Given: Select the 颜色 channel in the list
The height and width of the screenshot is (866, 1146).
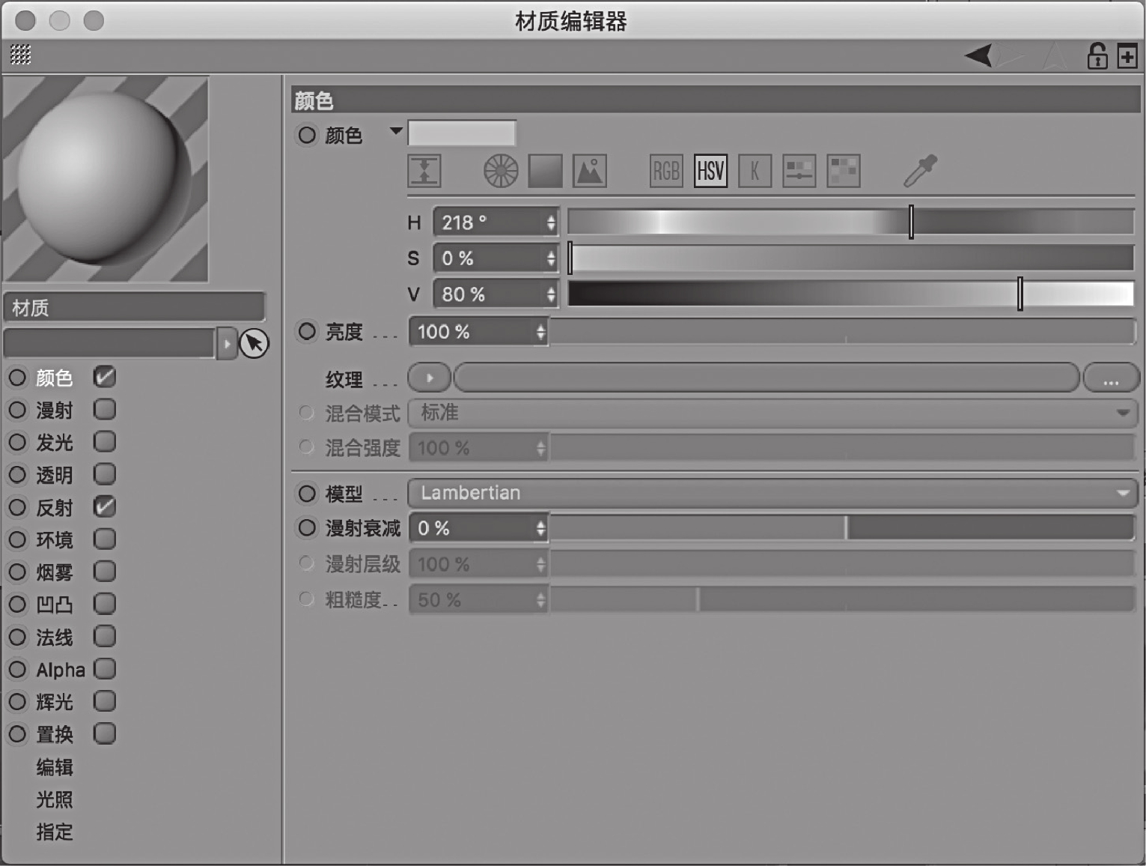Looking at the screenshot, I should point(55,378).
